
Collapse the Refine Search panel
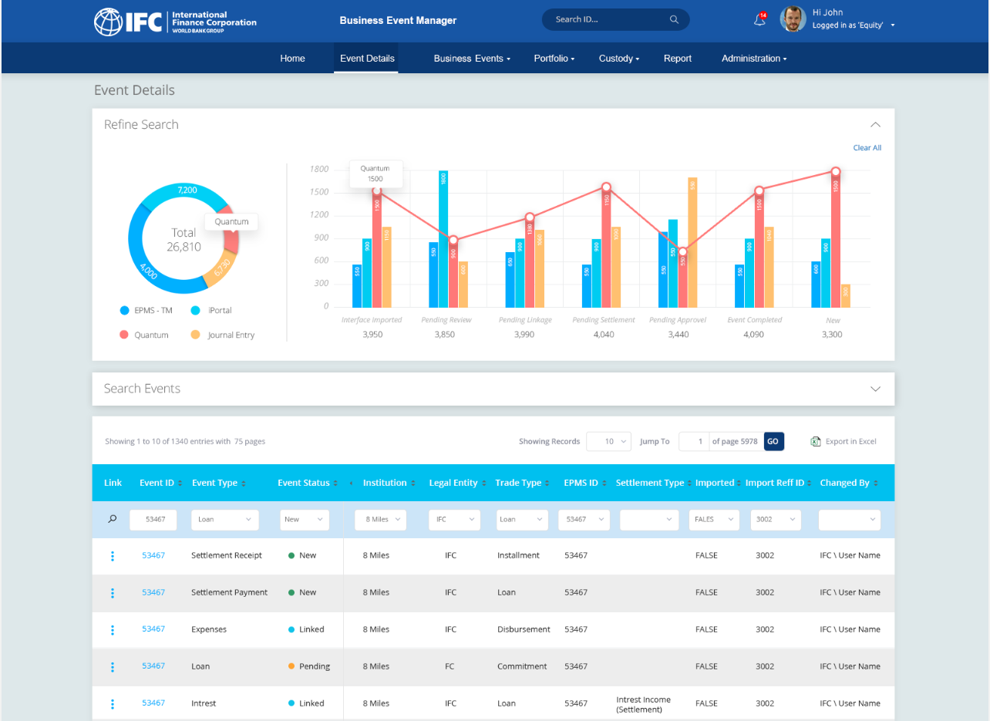(x=875, y=125)
